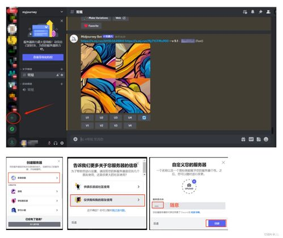Viewport: 283px width, 238px height.
Task: Add a new text channel with the plus icon
Action: point(62,69)
